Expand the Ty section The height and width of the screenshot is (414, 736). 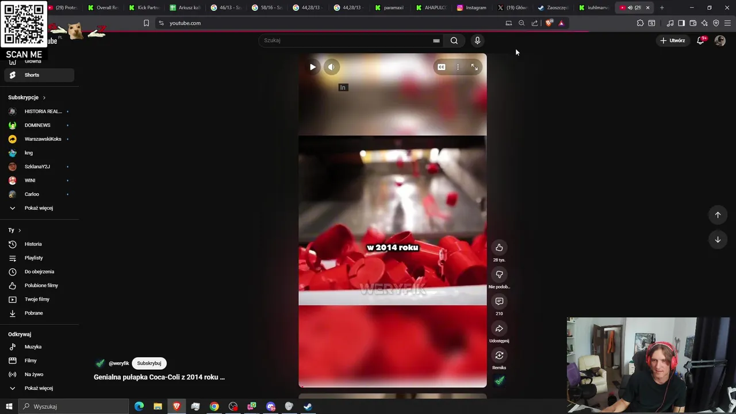click(14, 230)
